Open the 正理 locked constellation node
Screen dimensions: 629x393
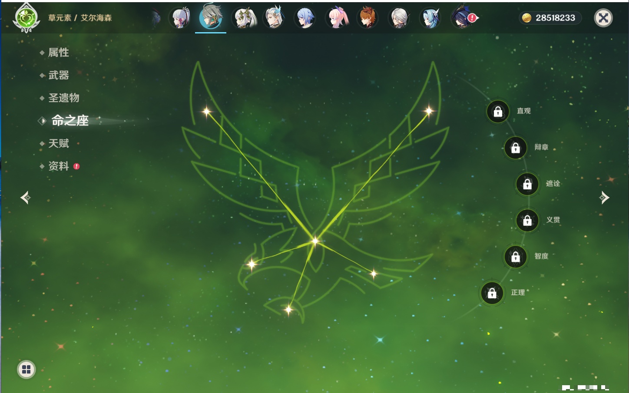coord(492,293)
